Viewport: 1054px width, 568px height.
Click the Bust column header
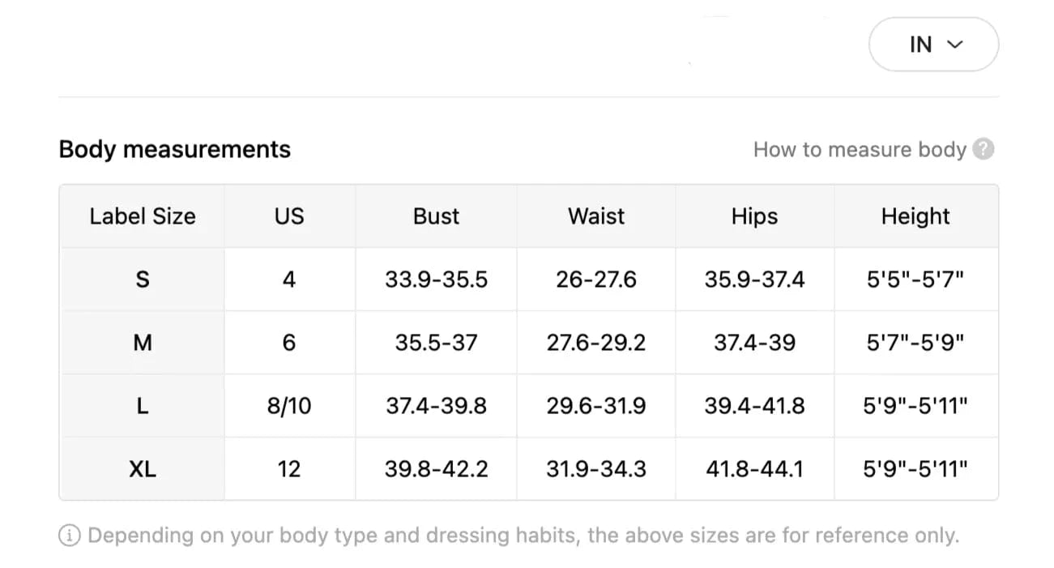(x=436, y=216)
